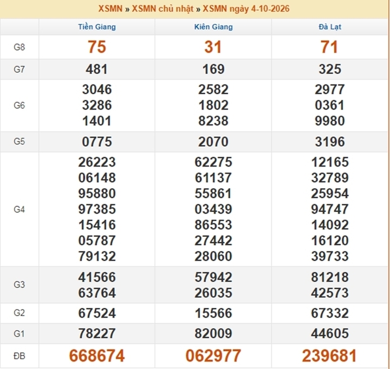Click the G4 number 95880
The image size is (390, 369).
[x=97, y=193]
